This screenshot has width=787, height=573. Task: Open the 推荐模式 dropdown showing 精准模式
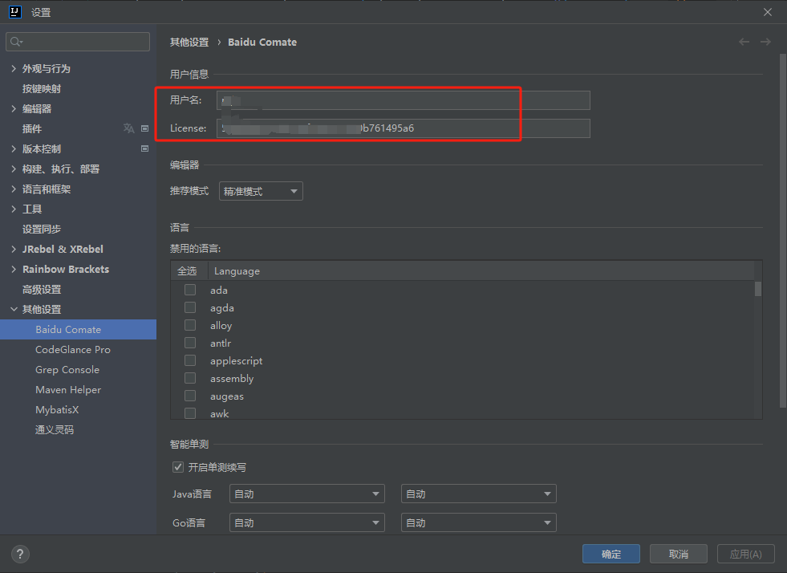pyautogui.click(x=261, y=191)
